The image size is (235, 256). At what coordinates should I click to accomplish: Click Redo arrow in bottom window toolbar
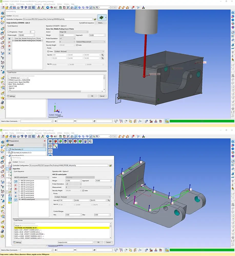26,136
